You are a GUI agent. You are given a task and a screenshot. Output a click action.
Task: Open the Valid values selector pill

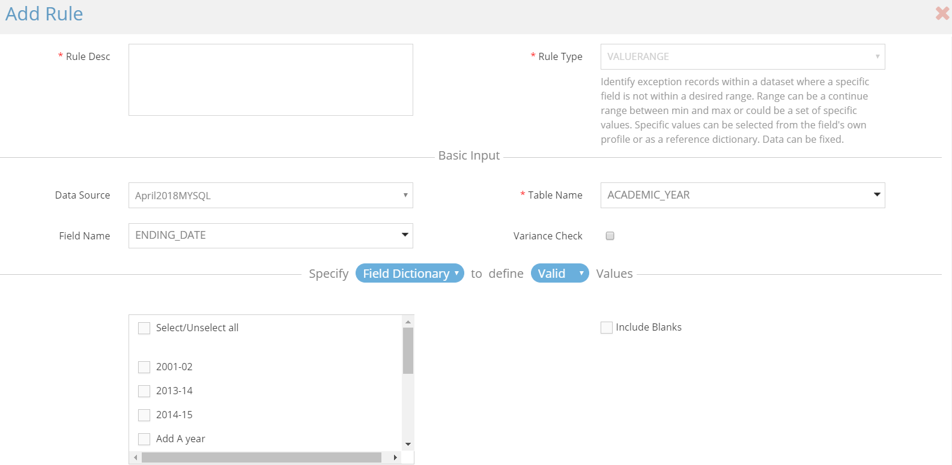560,273
